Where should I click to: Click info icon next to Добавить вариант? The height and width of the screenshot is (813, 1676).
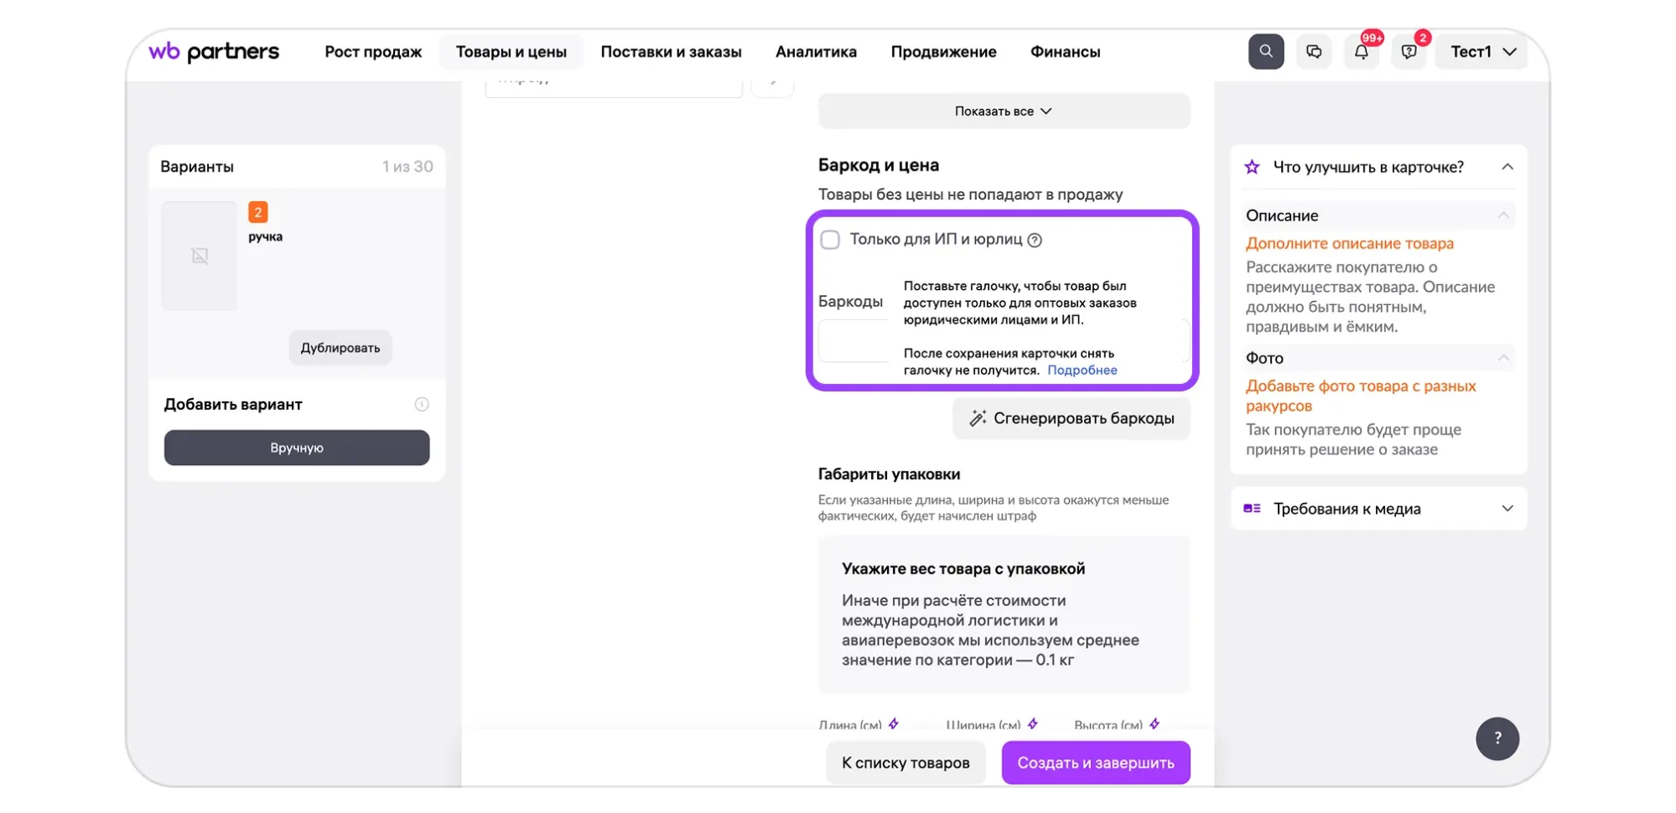[x=422, y=405]
